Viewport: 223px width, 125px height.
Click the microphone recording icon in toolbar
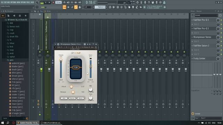click(x=145, y=2)
